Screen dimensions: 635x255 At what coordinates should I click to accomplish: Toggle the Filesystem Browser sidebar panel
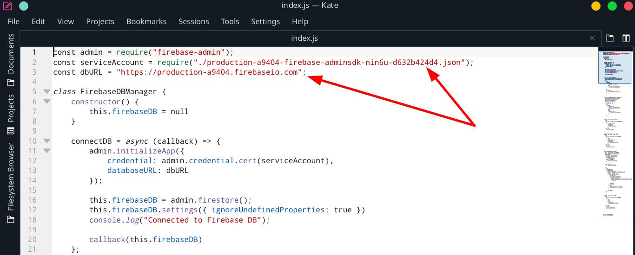(11, 184)
